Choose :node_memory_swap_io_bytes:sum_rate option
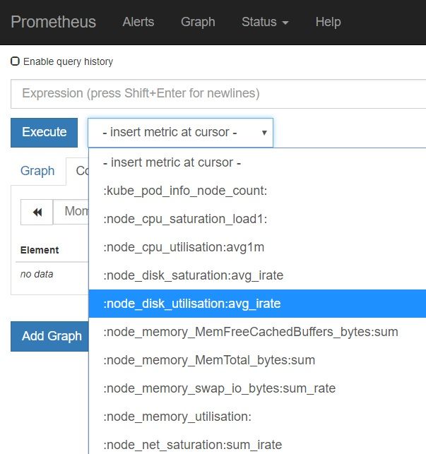Viewport: 426px width, 454px height. pyautogui.click(x=257, y=388)
